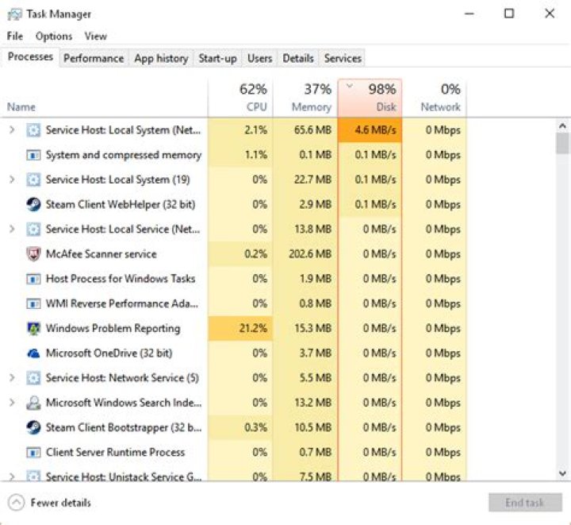Switch to the Performance tab
The width and height of the screenshot is (571, 525).
(94, 58)
